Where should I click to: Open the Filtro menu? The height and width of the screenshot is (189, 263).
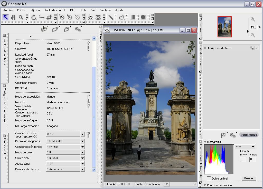[x=73, y=10]
